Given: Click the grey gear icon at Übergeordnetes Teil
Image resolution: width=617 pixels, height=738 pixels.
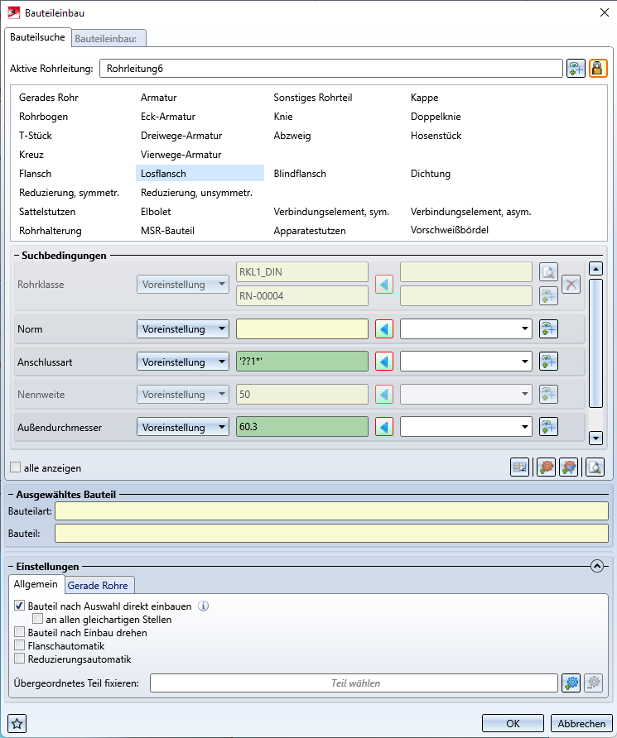Looking at the screenshot, I should tap(594, 683).
